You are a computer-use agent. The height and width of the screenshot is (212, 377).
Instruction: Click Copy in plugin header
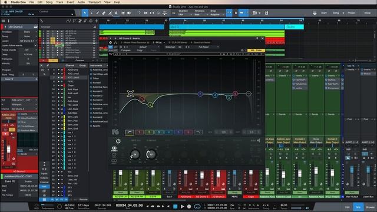pos(140,51)
